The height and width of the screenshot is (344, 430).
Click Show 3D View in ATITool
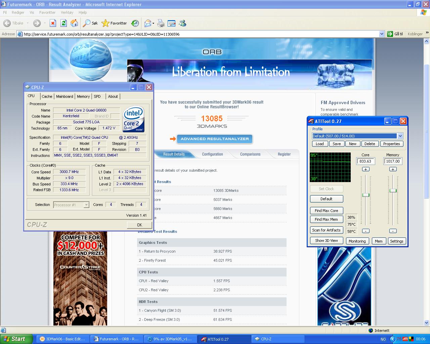point(326,241)
